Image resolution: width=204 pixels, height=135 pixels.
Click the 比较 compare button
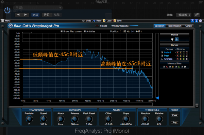[x=35, y=15]
